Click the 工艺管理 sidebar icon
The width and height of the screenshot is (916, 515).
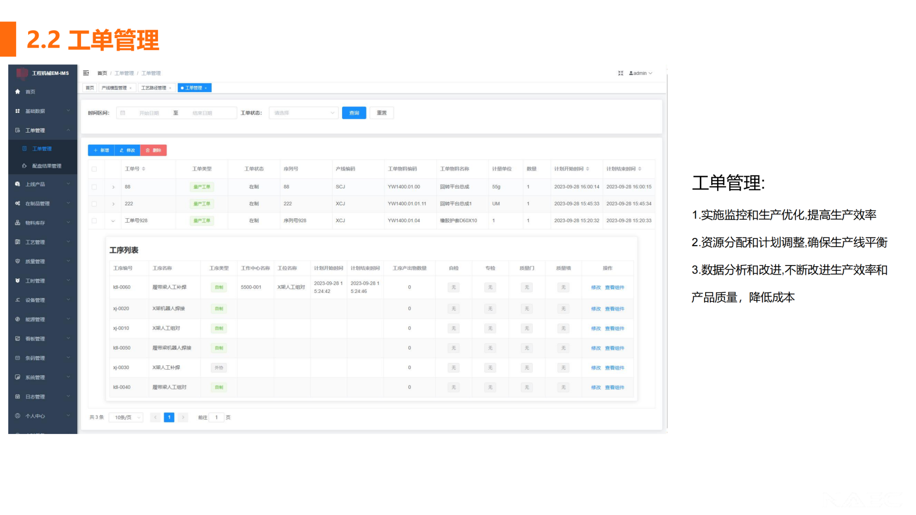(18, 242)
